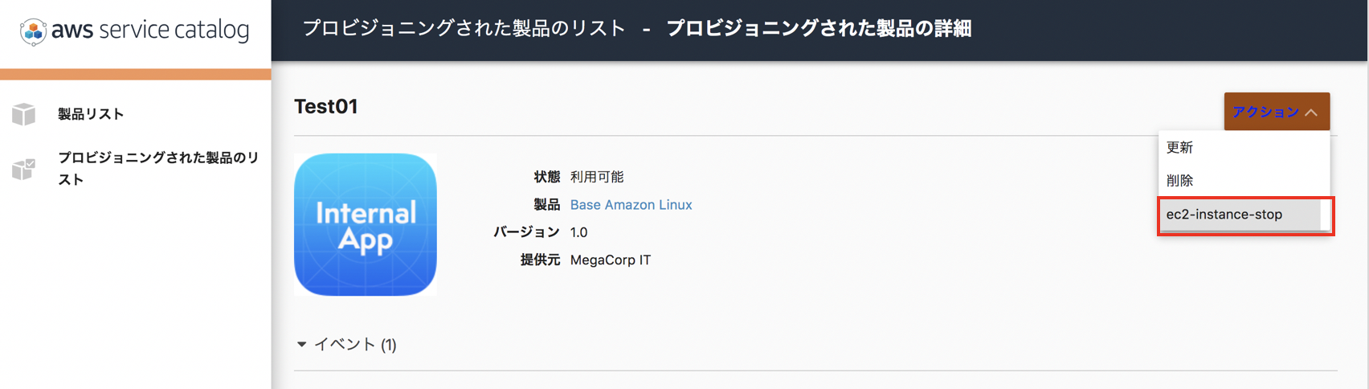The image size is (1369, 389).
Task: Click the Test01 product name heading
Action: [325, 106]
